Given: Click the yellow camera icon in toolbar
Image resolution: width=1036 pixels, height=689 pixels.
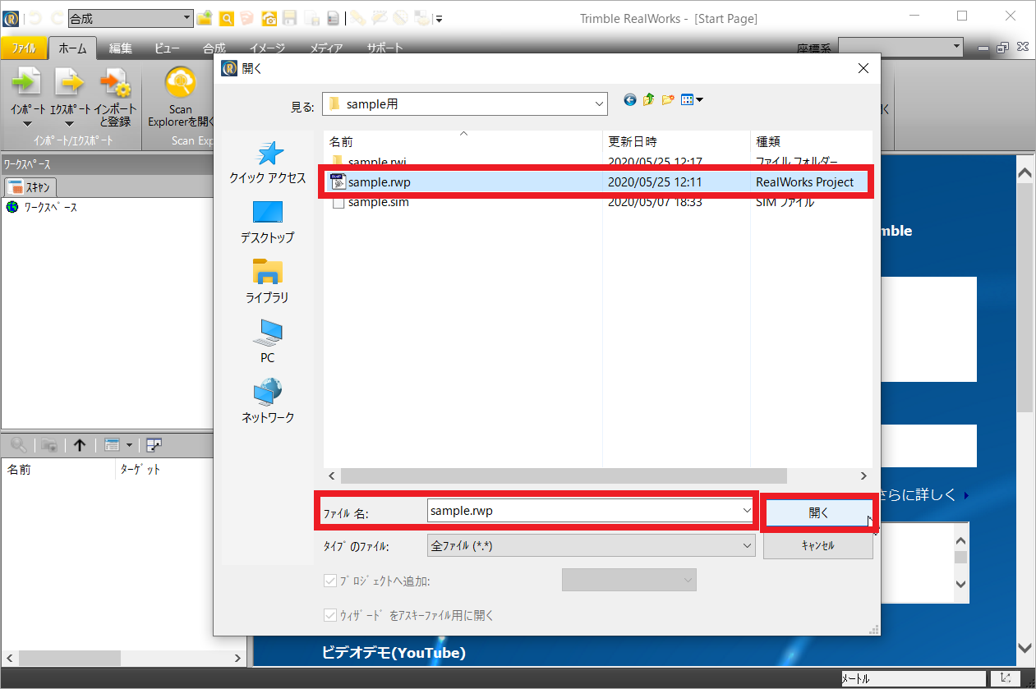Looking at the screenshot, I should tap(269, 18).
